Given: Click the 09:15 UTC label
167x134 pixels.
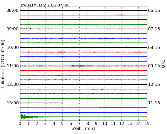Looking at the screenshot, I should tap(154, 66).
